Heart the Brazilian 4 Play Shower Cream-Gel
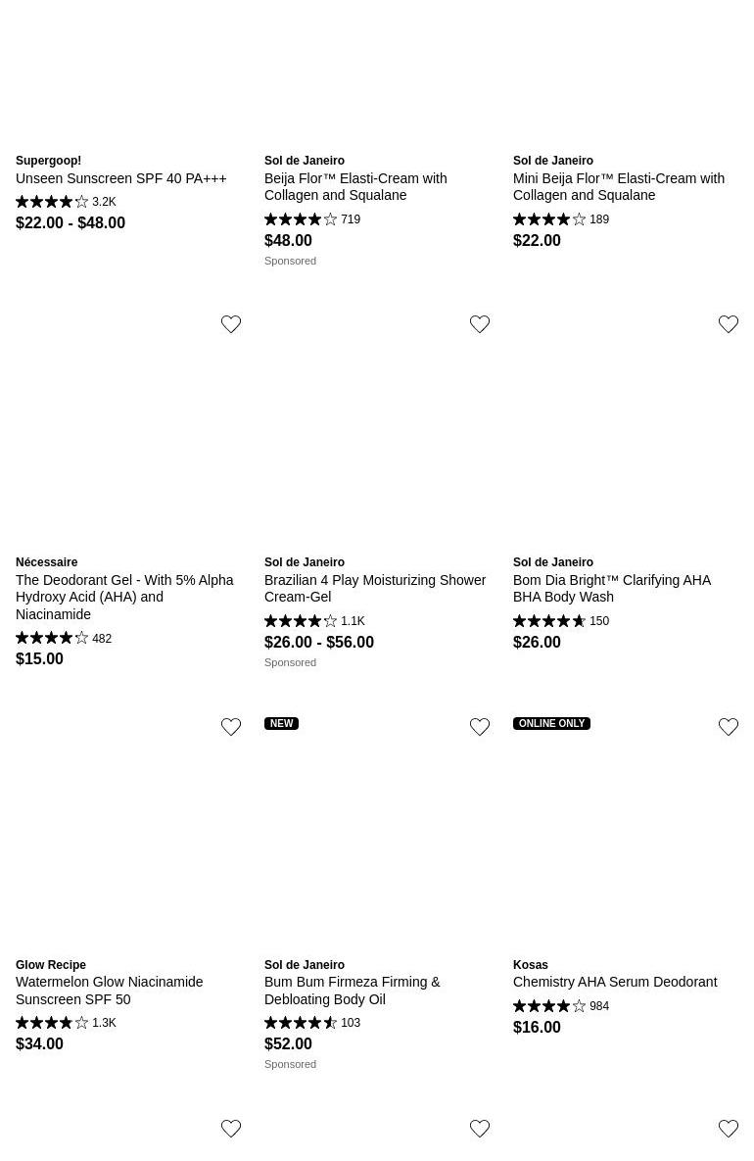Screen dimensions: 754x1161 tap(480, 324)
